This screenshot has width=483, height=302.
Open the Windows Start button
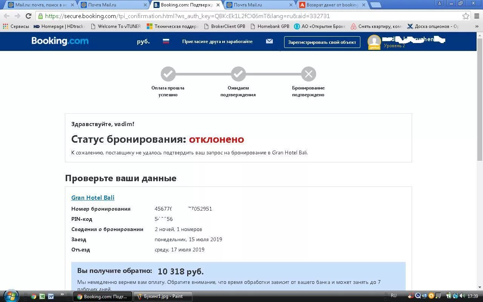[x=11, y=296]
